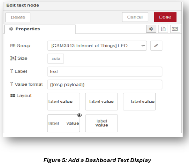Select centered label value layout
The image size is (189, 164).
pos(102,101)
